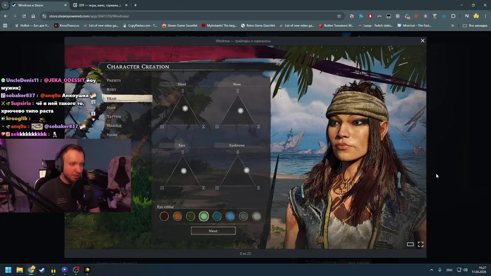The height and width of the screenshot is (276, 491).
Task: Open the Retro Game Gauntlet bookmark
Action: [x=258, y=26]
